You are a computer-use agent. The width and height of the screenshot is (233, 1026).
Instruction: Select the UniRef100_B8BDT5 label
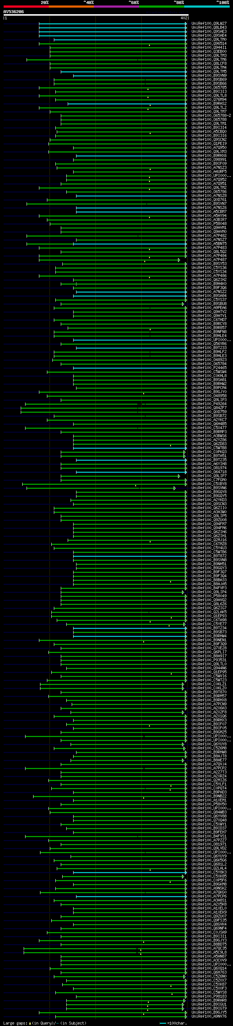click(x=209, y=945)
